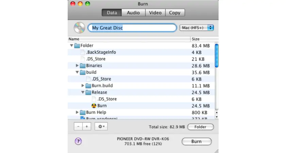Click the .BackStageInfo file icon

(83, 52)
